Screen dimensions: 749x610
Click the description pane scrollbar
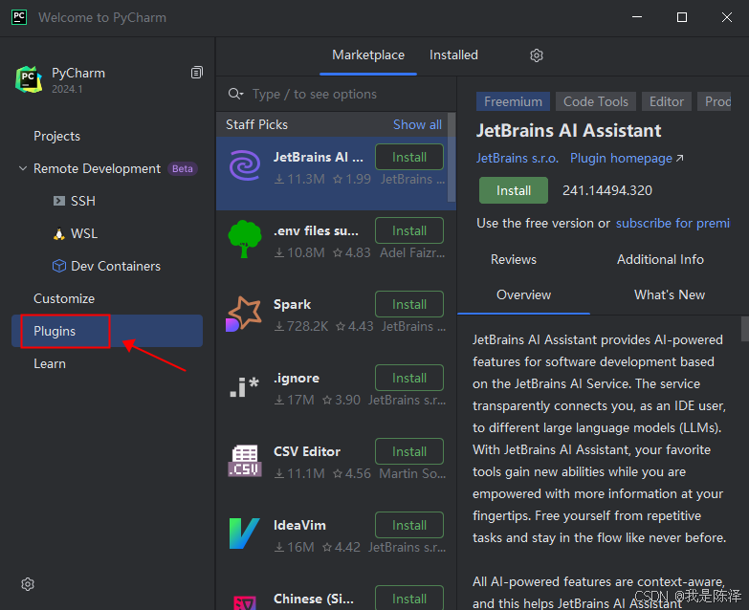[745, 329]
